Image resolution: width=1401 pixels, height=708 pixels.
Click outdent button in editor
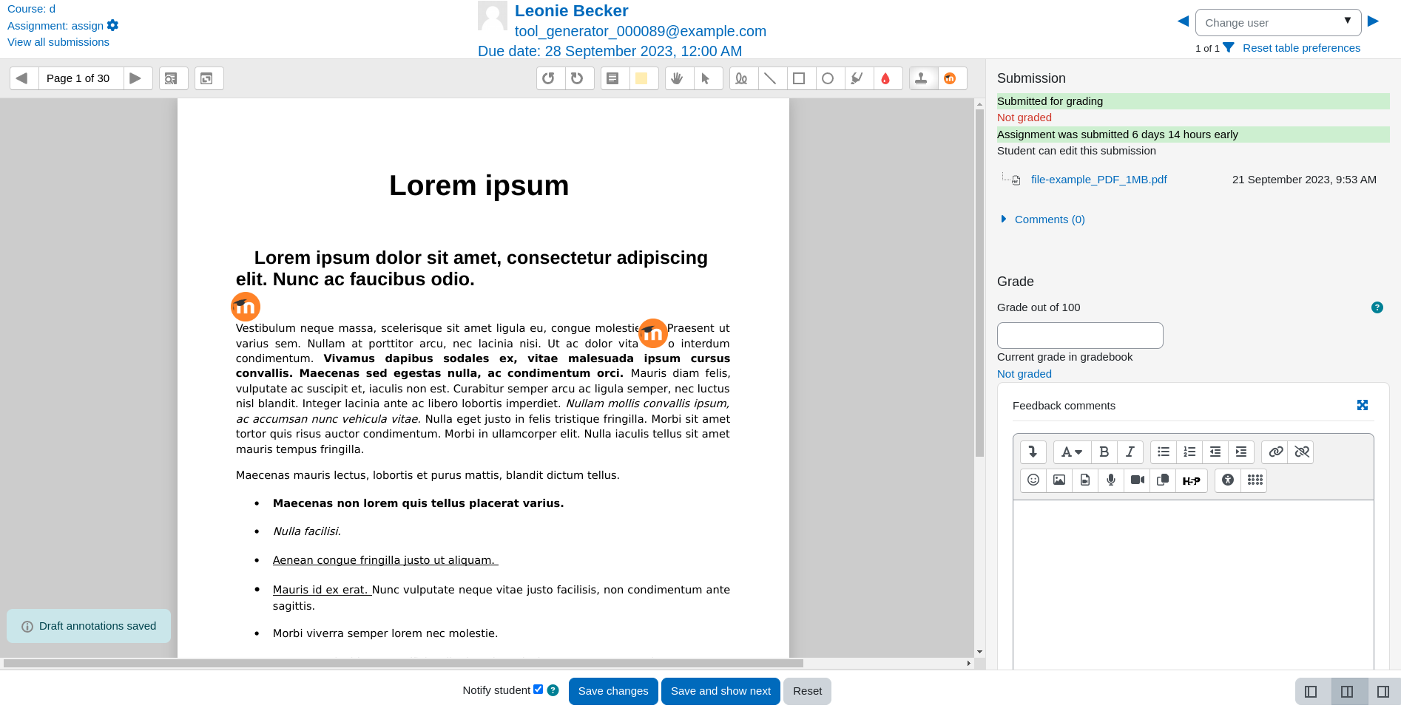tap(1215, 452)
